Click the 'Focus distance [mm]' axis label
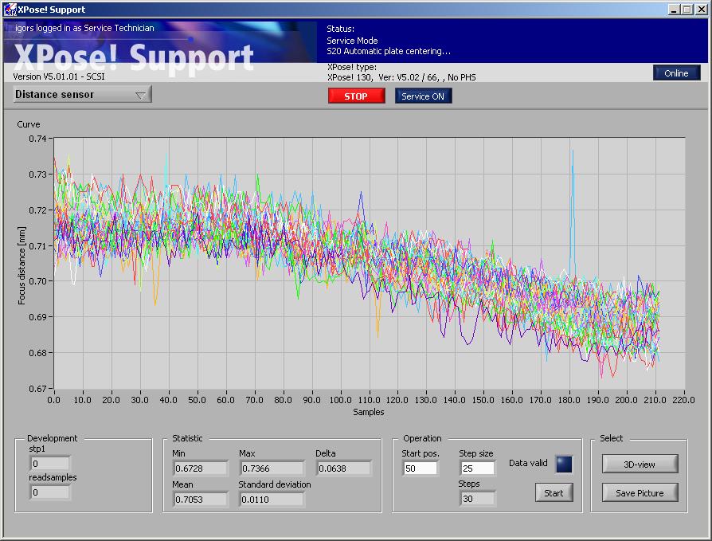 pos(22,265)
